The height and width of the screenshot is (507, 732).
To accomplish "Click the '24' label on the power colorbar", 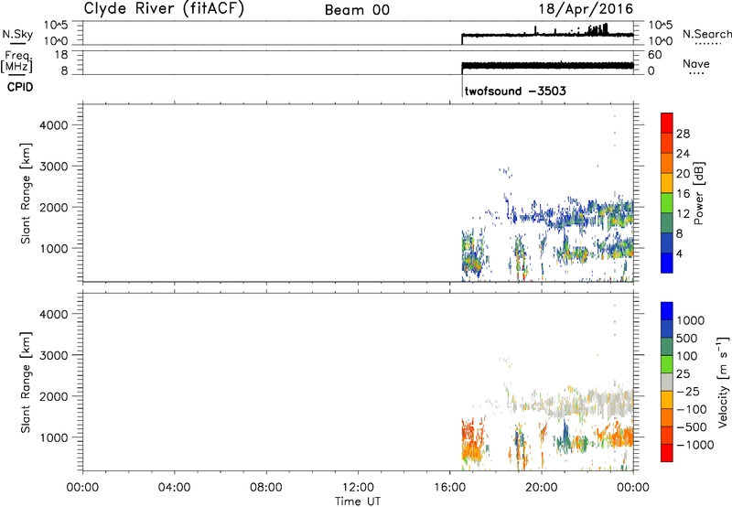I will point(683,154).
